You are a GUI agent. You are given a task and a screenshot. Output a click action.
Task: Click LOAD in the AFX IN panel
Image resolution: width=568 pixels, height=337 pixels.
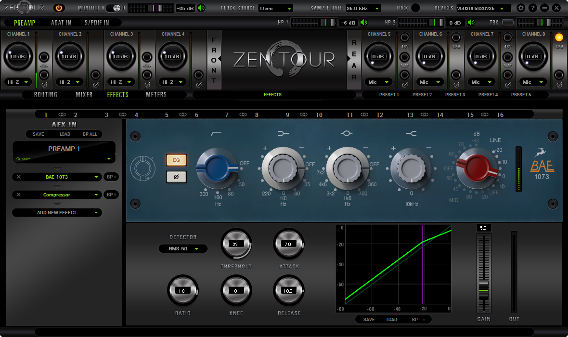[x=65, y=134]
